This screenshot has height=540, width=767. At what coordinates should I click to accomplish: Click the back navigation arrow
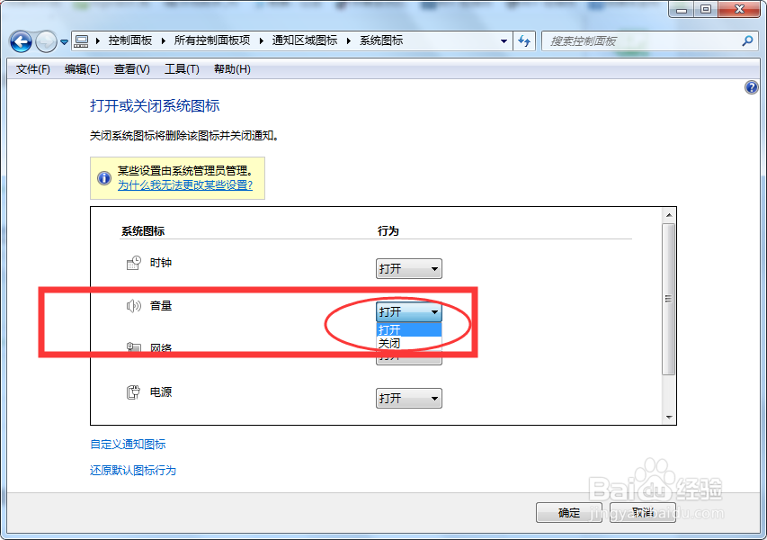pos(20,41)
